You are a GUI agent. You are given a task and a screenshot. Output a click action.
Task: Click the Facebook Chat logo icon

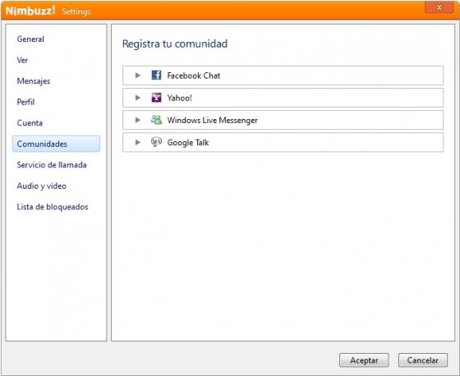coord(156,75)
